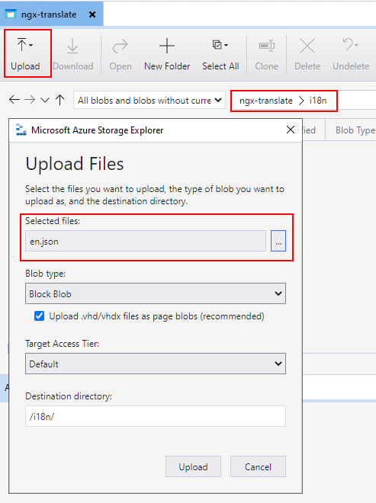Click the Azure Storage Explorer dialog icon

click(x=21, y=130)
